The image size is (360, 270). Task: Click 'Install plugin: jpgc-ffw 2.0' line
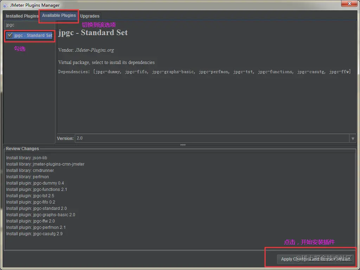pos(31,221)
